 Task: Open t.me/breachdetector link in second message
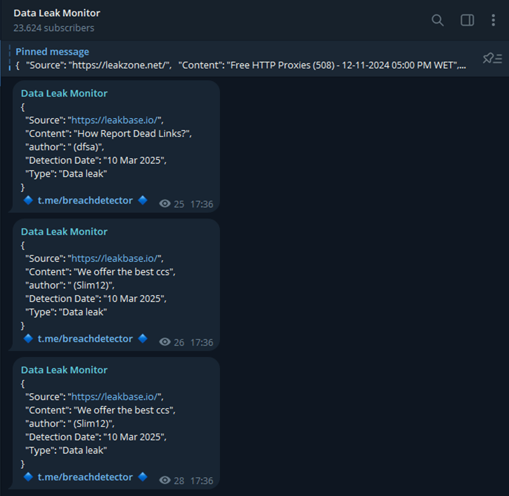[85, 339]
